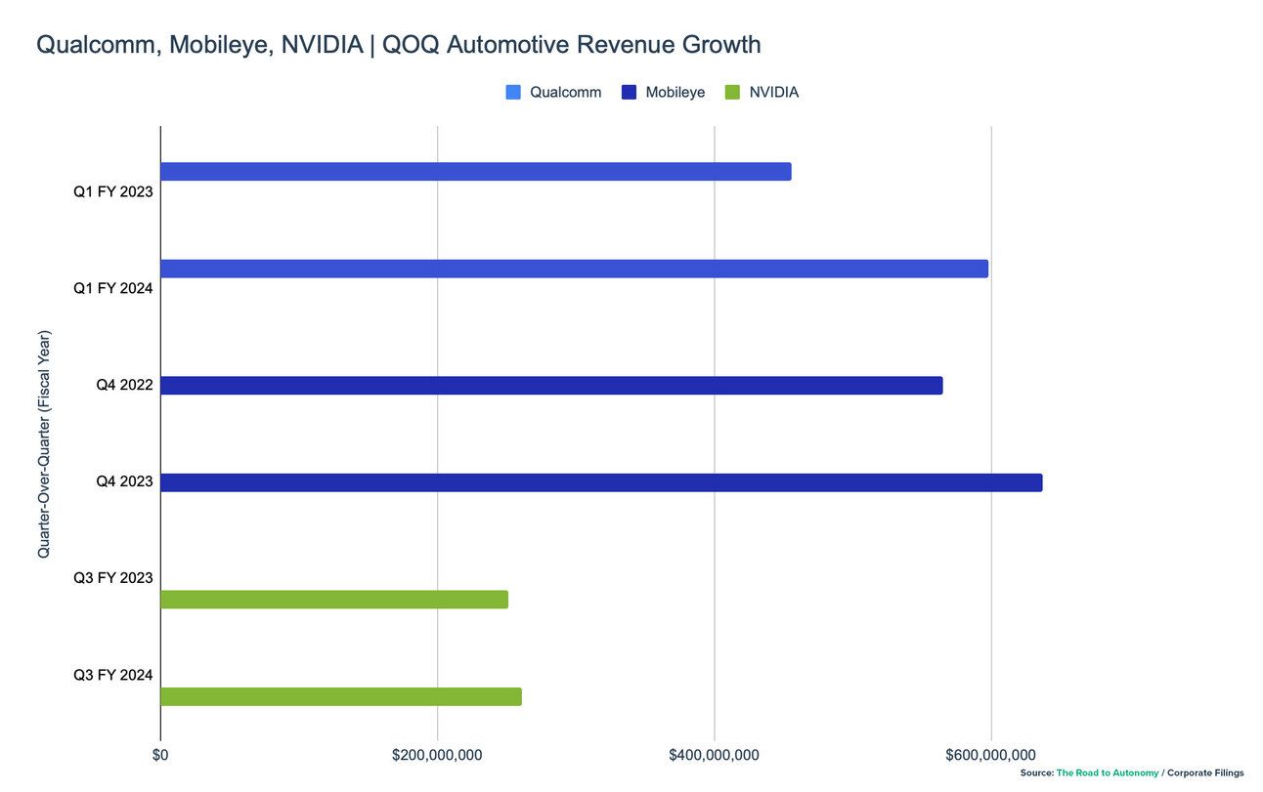Click the chart title about QOQ Automotive Revenue Growth
Viewport: 1263px width, 792px height.
[x=398, y=45]
